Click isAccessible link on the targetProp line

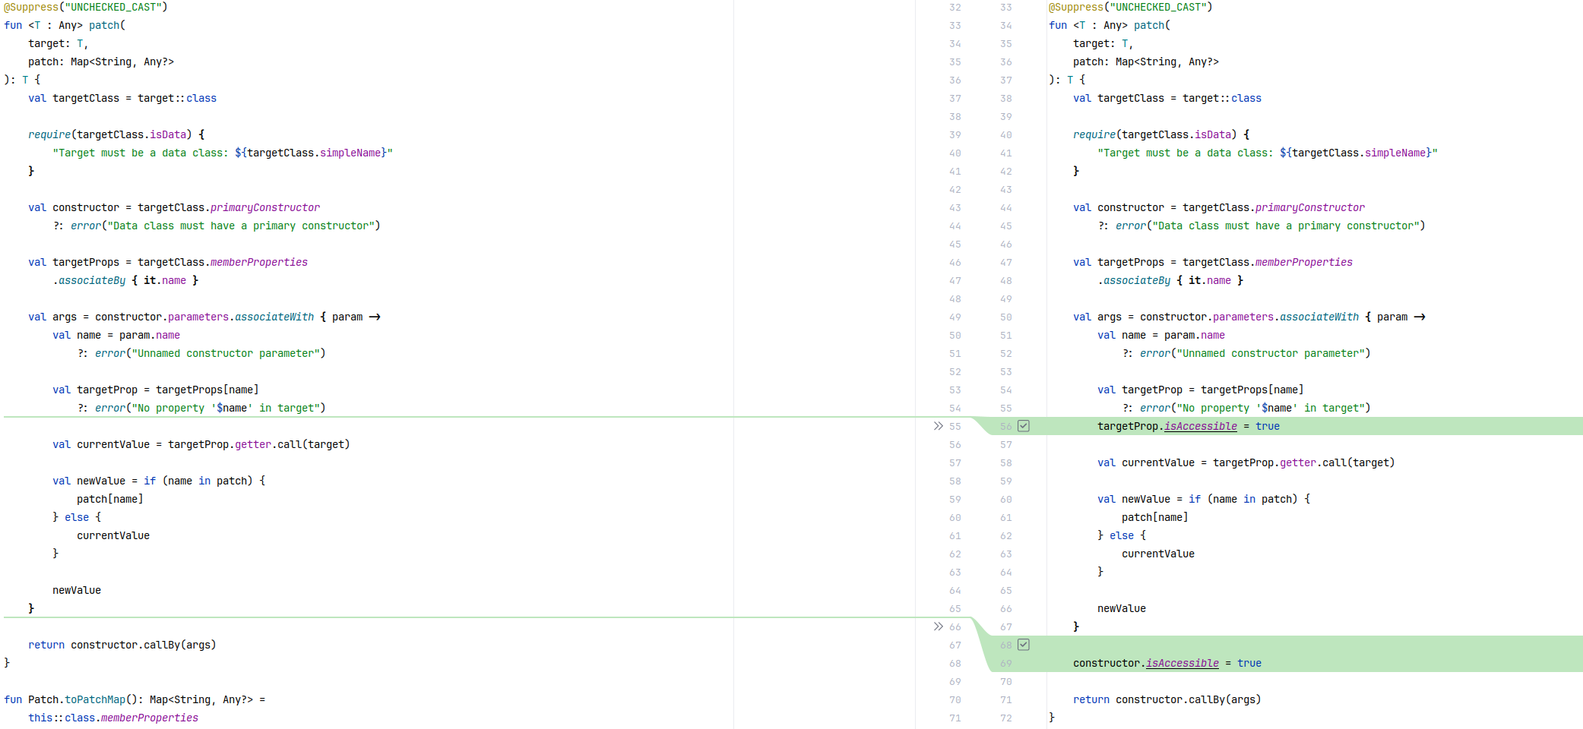(x=1200, y=426)
